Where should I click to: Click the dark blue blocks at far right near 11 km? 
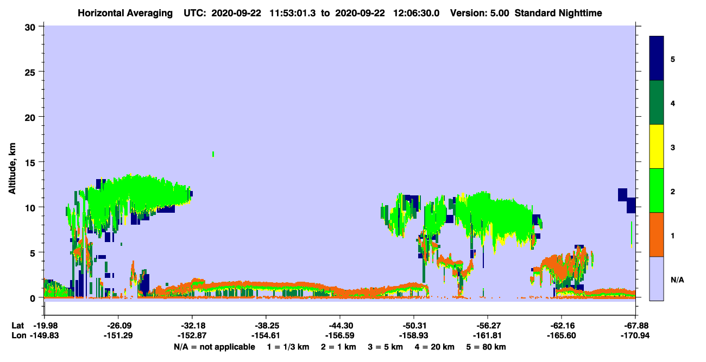pos(627,200)
